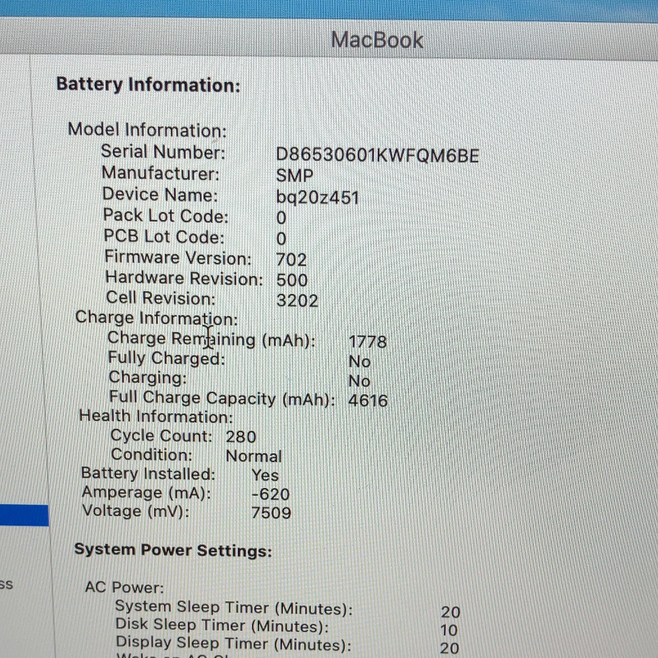Select the Manufacturer value SMP
The image size is (658, 658).
295,176
